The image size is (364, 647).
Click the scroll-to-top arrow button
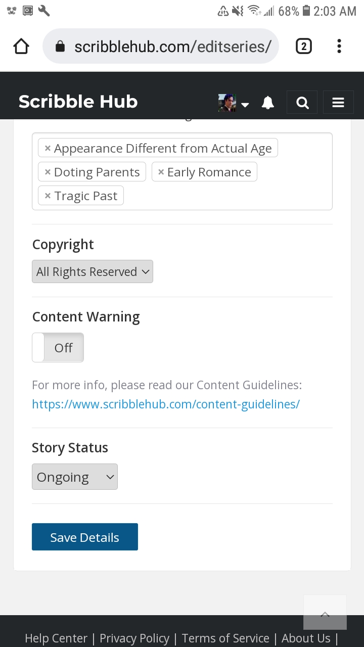(x=325, y=612)
